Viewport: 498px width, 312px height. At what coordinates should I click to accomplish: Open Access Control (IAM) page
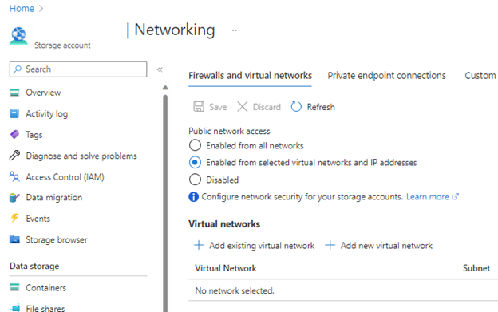coord(65,177)
